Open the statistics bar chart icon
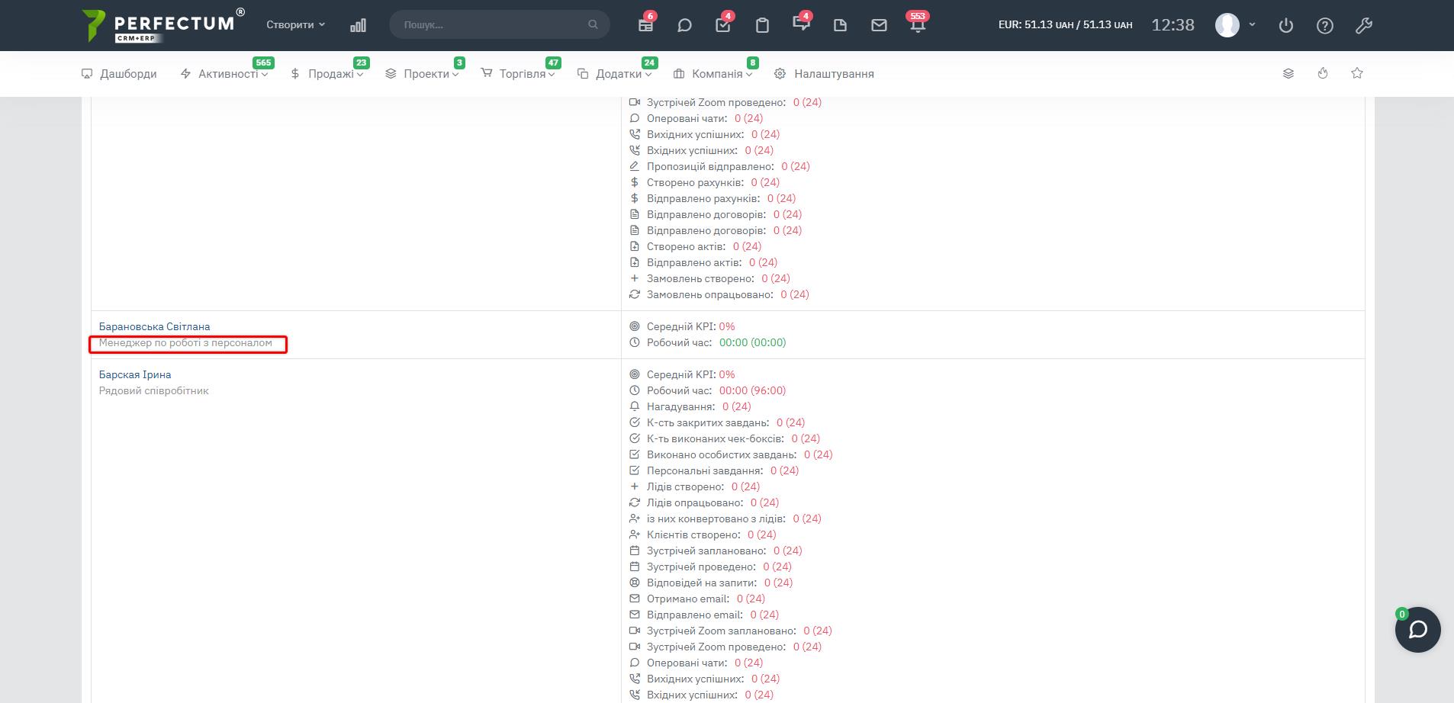 pos(358,25)
